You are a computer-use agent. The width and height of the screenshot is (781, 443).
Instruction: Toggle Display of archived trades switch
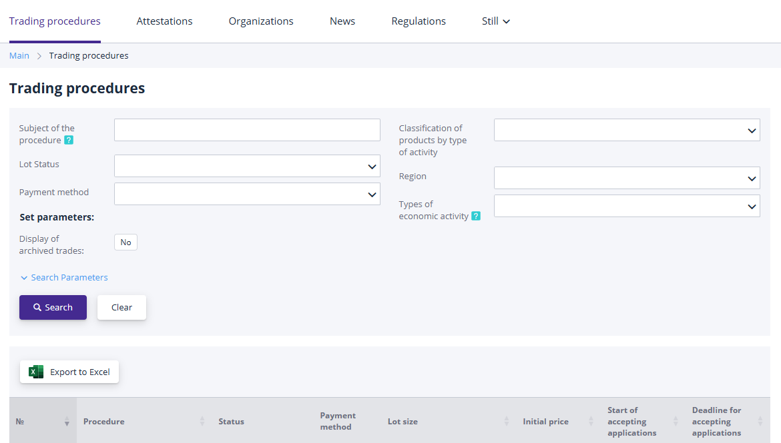(125, 242)
